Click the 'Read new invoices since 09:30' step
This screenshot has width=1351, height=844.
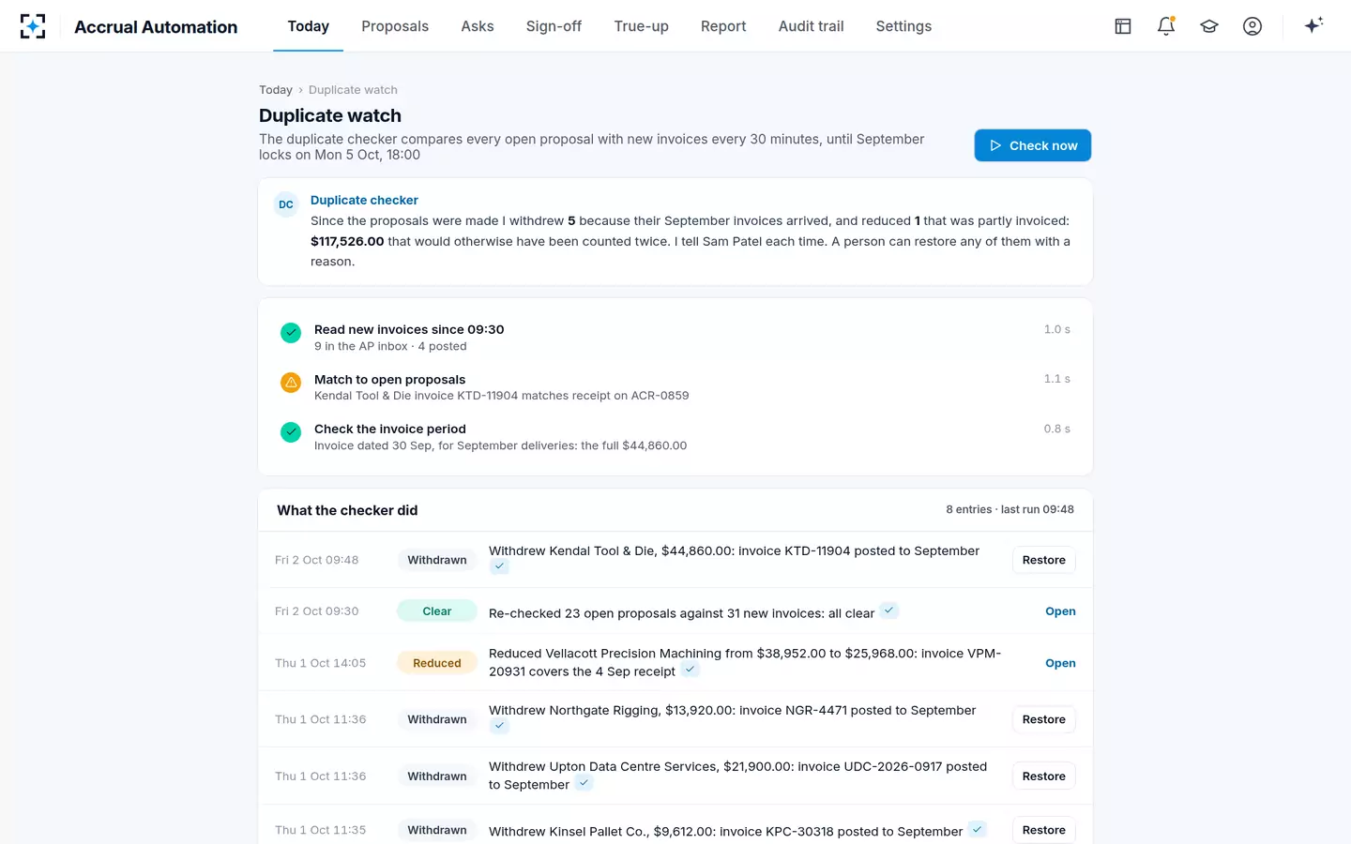(409, 329)
